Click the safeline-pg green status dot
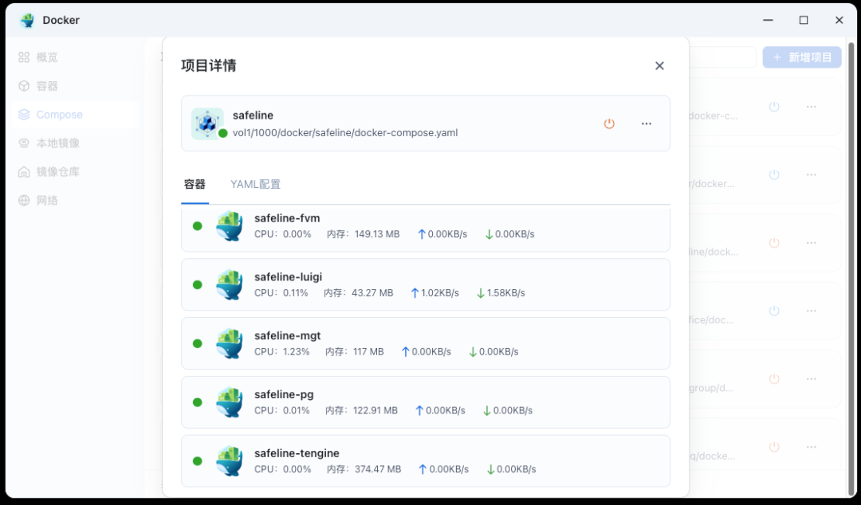 pyautogui.click(x=198, y=402)
